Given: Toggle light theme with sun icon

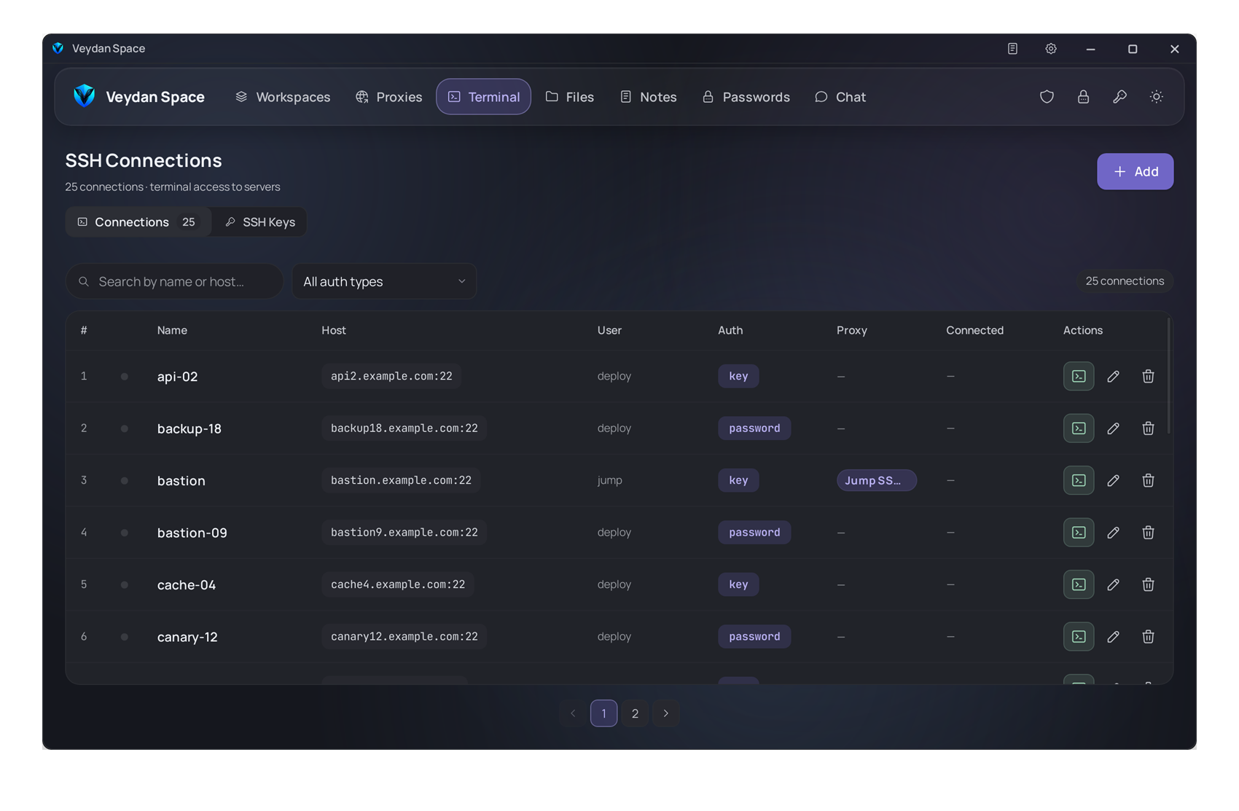Looking at the screenshot, I should coord(1156,97).
